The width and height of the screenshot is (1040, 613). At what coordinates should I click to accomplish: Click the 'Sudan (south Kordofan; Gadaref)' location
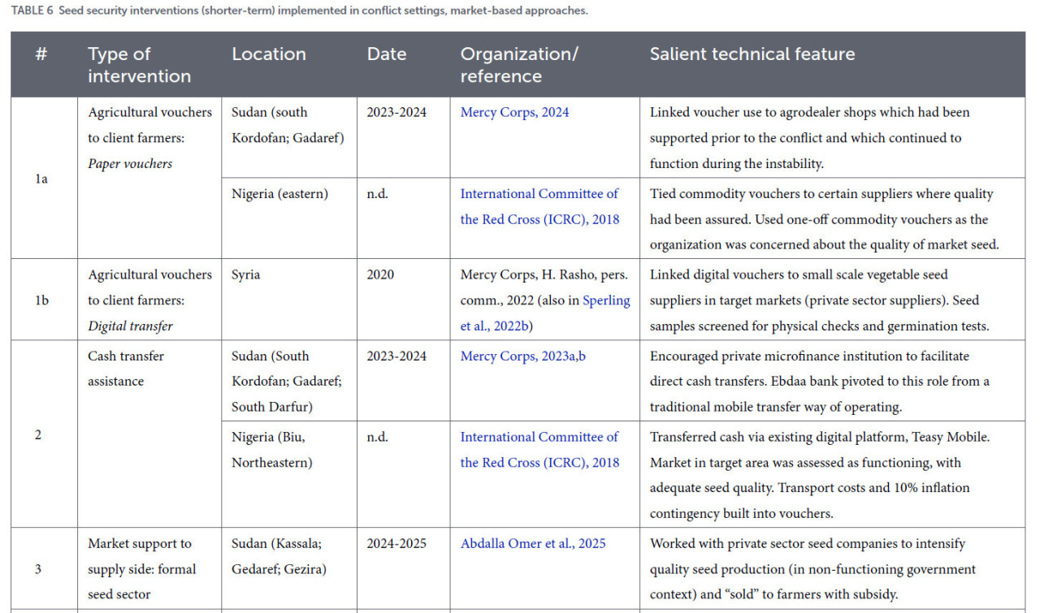tap(288, 125)
